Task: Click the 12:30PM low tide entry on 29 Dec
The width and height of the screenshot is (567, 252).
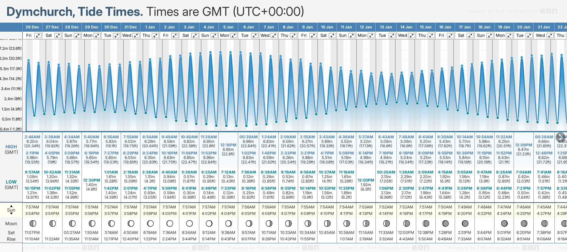Action: point(92,180)
